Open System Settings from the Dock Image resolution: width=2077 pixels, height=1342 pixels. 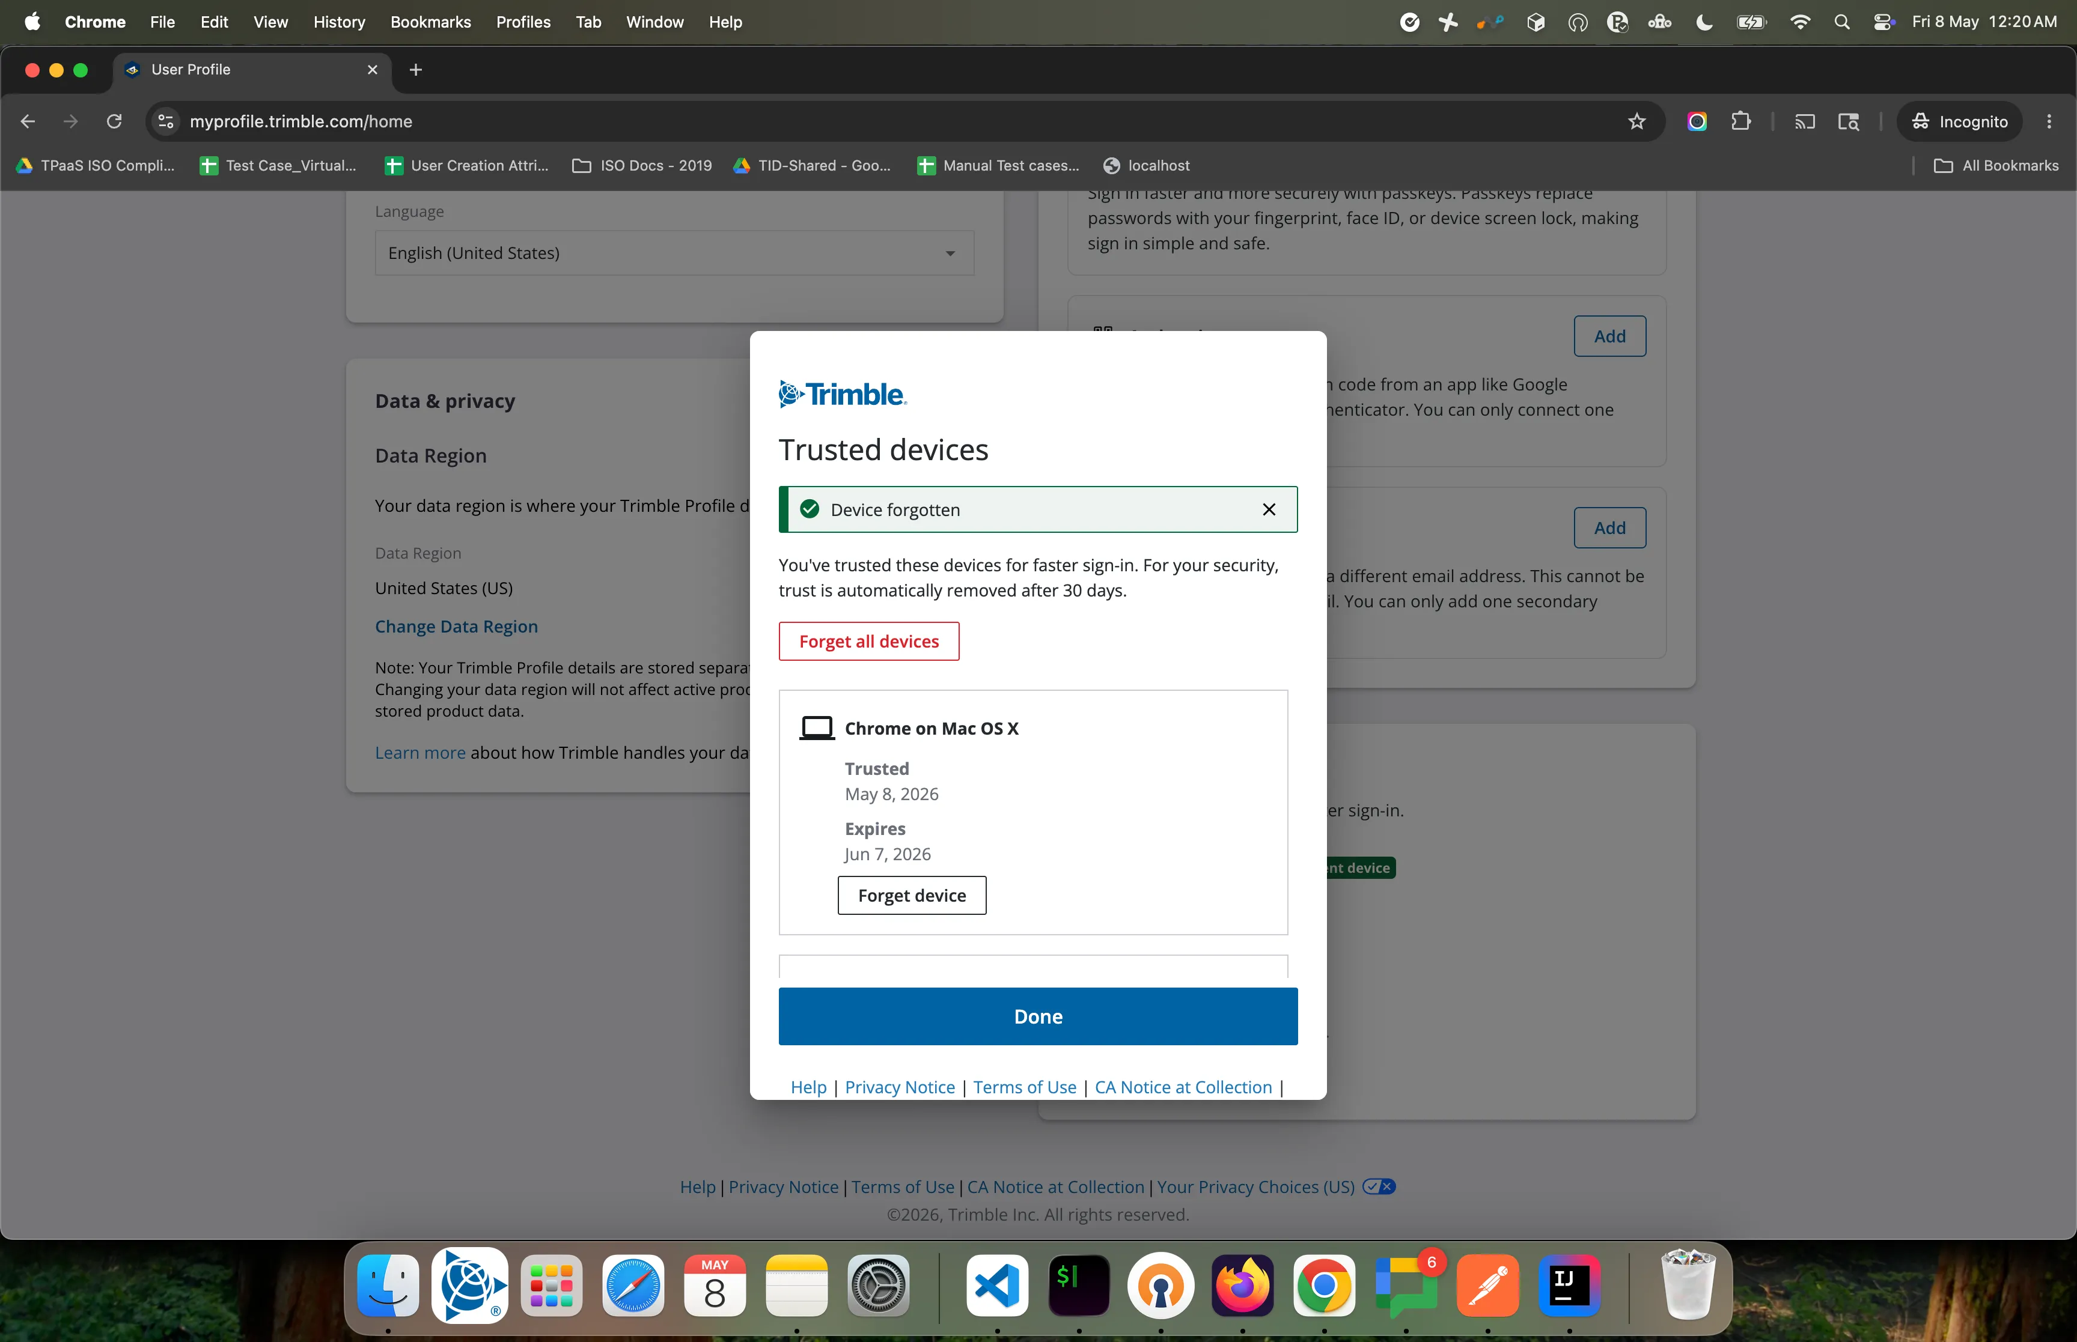[879, 1286]
